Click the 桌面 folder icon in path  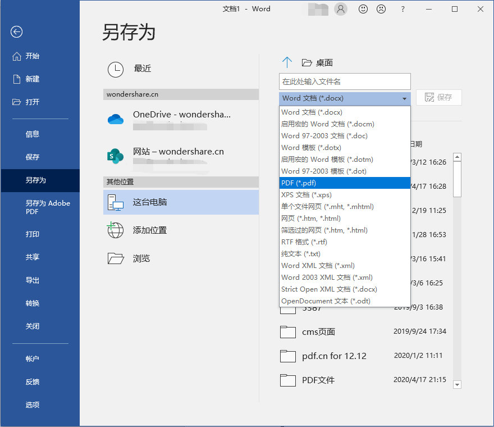[x=307, y=63]
